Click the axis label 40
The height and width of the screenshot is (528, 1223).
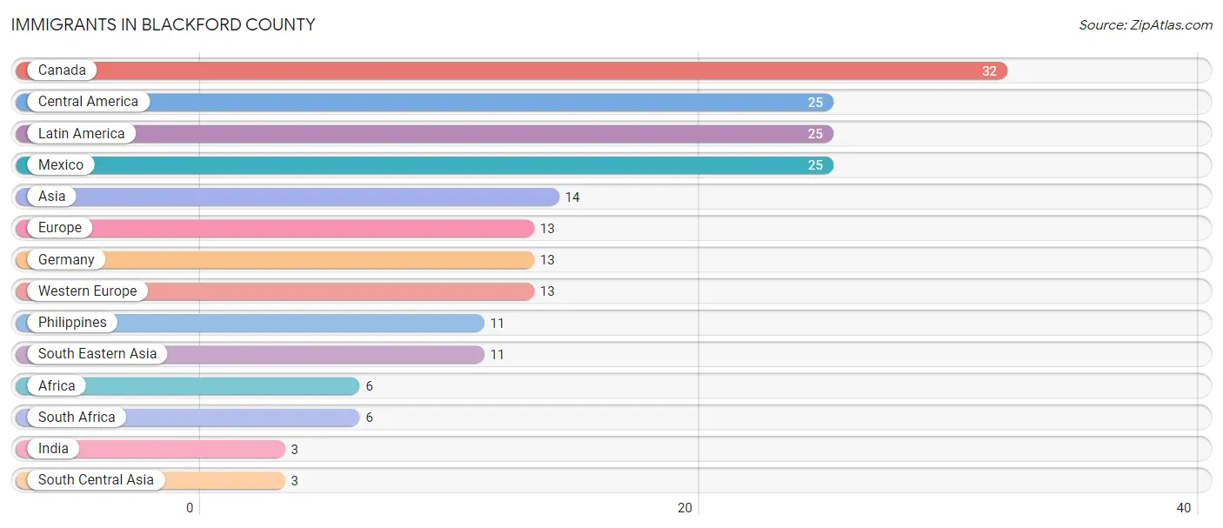(x=1184, y=508)
